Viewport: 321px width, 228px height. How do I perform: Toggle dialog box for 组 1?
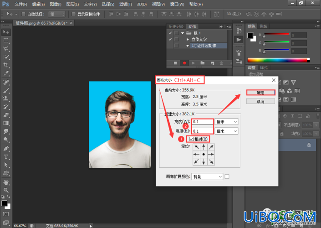(x=177, y=33)
